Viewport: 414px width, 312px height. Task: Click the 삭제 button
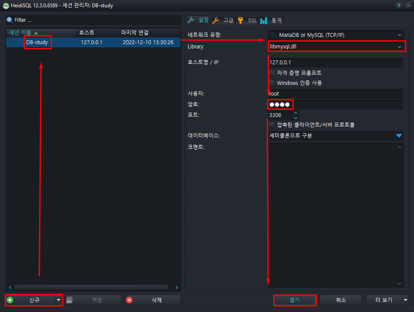click(x=153, y=300)
